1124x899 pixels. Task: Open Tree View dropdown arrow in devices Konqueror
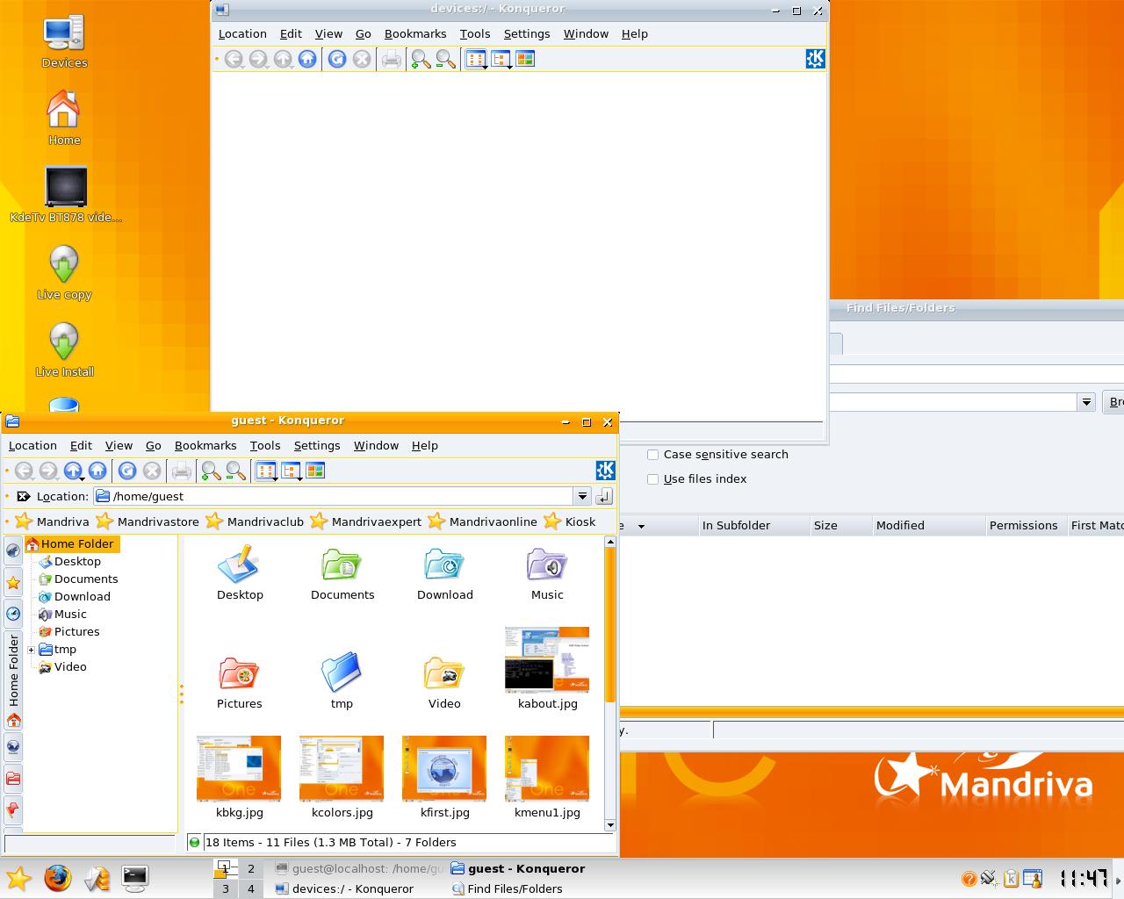pyautogui.click(x=509, y=67)
